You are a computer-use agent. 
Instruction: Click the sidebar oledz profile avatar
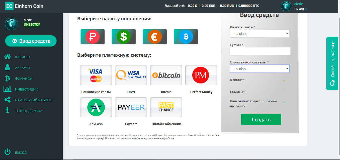(12, 24)
